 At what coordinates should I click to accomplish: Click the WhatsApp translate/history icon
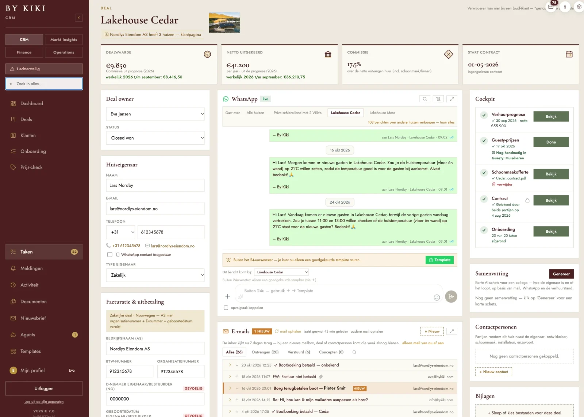coord(438,99)
